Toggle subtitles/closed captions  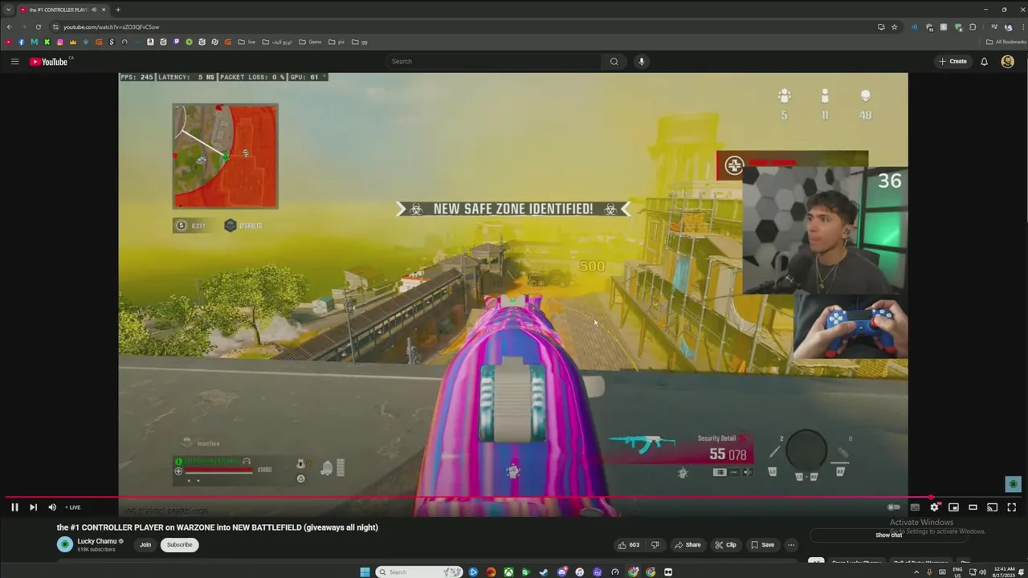pos(915,507)
